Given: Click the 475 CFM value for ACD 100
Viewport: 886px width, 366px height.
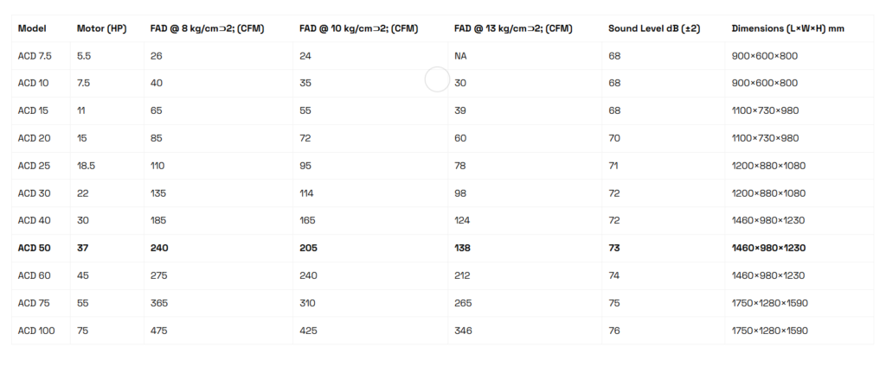Looking at the screenshot, I should coord(158,331).
